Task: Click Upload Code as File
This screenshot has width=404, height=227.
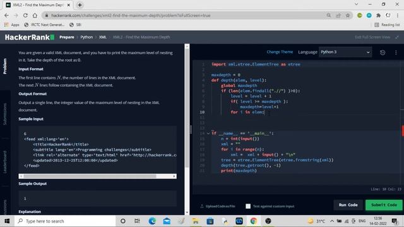Action: tap(218, 206)
